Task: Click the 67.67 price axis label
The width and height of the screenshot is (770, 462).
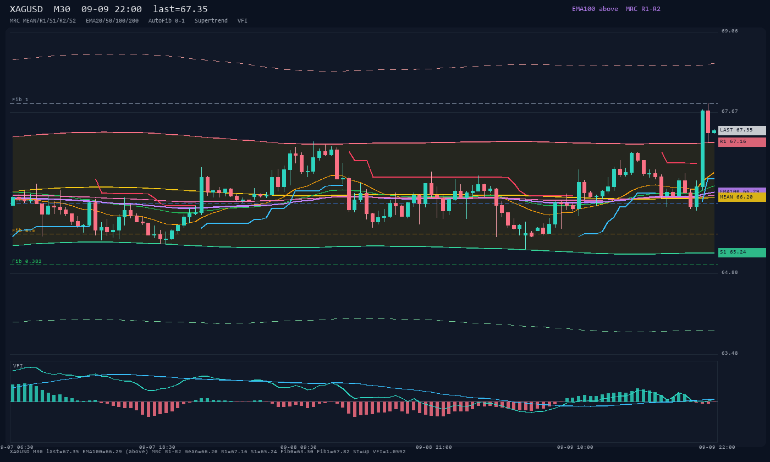Action: [730, 112]
